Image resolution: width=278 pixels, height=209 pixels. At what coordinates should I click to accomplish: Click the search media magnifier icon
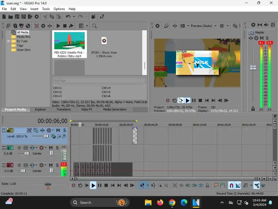click(x=94, y=26)
